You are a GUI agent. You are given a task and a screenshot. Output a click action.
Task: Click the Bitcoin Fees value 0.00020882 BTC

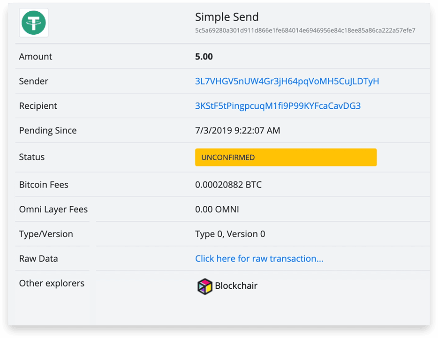click(x=228, y=185)
